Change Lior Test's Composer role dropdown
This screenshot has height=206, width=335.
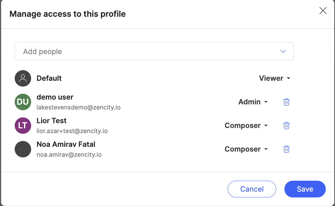[x=246, y=126]
